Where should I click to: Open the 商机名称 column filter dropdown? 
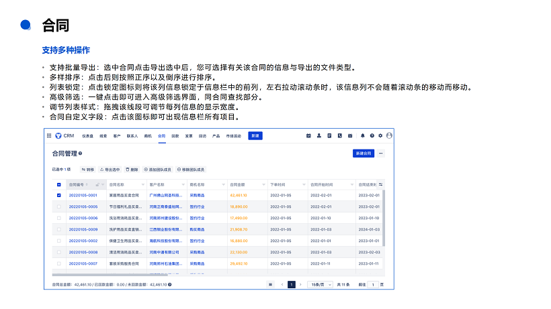point(224,184)
